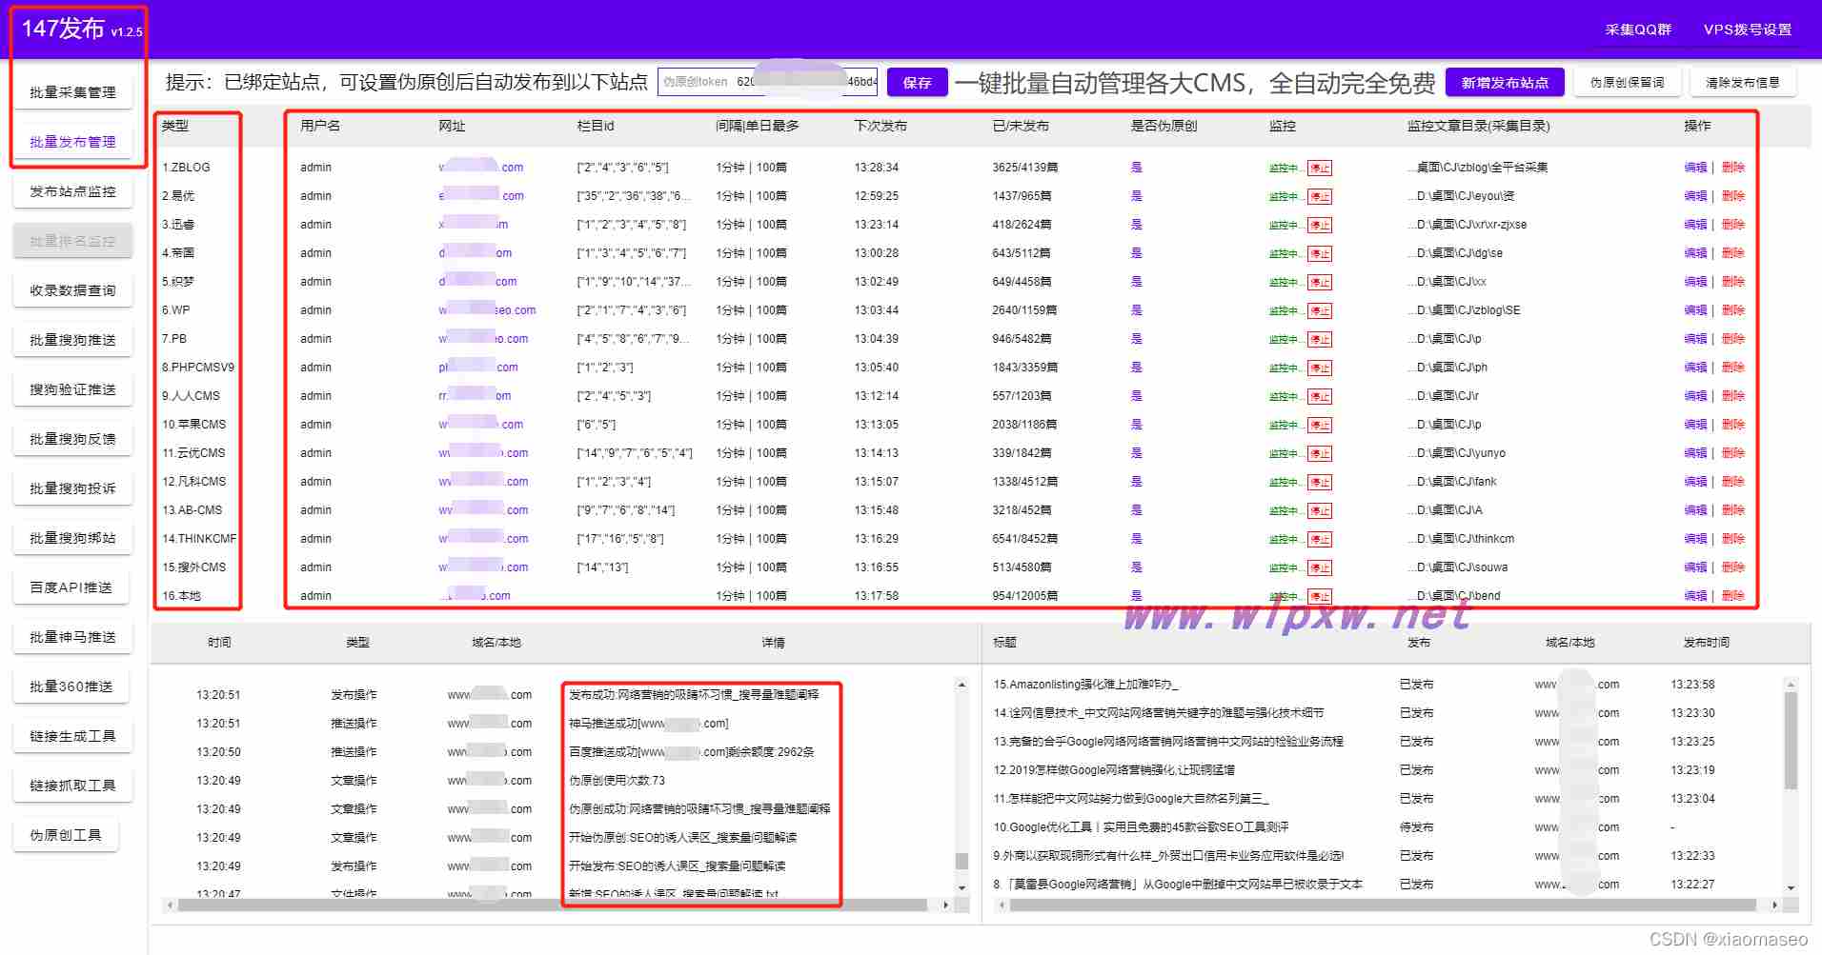Click up arrow of article list scrollbar

click(1791, 685)
